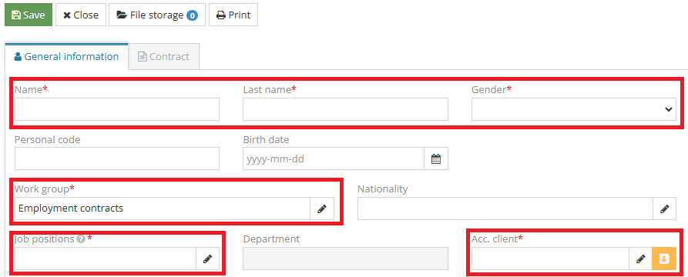Click the orange contact card icon for Acc. client

[x=664, y=259]
